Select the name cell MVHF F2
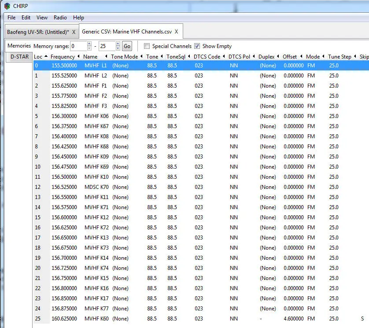 point(96,96)
